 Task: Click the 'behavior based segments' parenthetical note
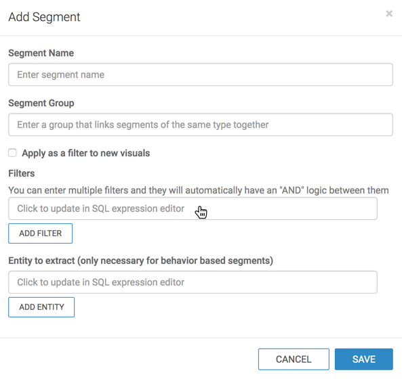pyautogui.click(x=175, y=261)
